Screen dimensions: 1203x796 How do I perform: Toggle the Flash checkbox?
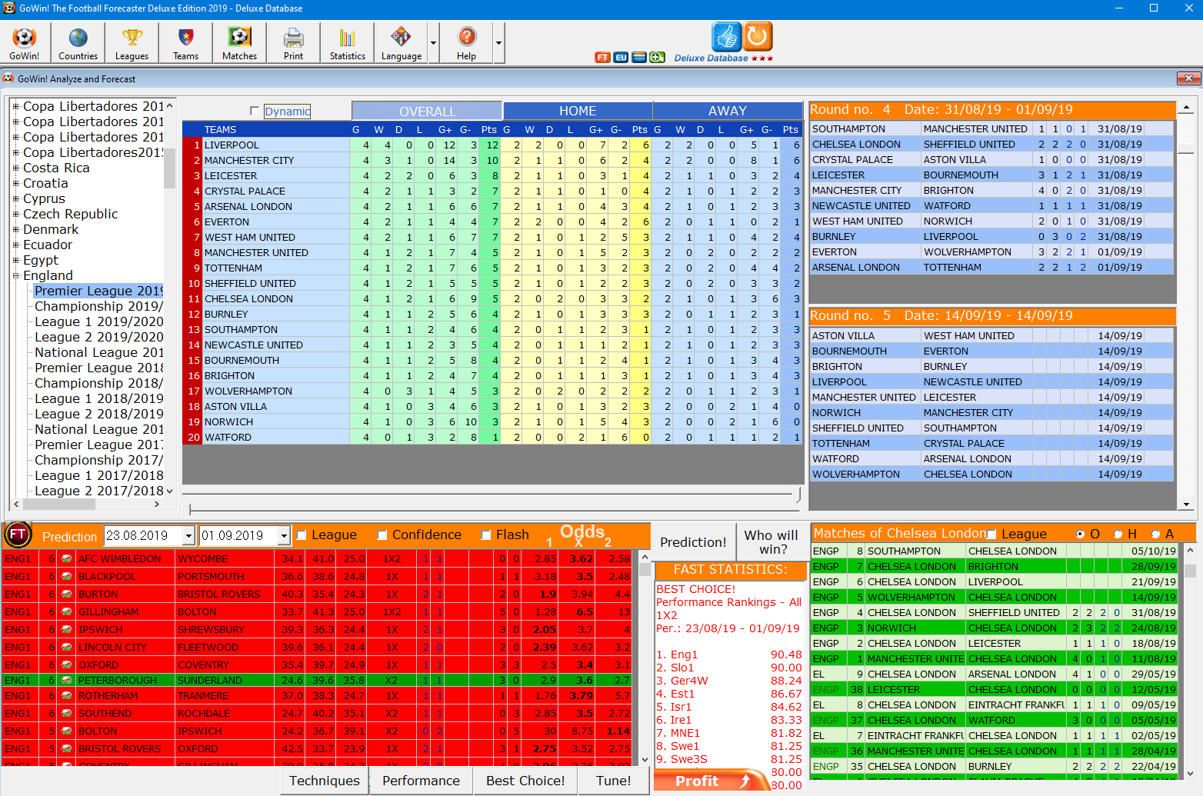[486, 535]
